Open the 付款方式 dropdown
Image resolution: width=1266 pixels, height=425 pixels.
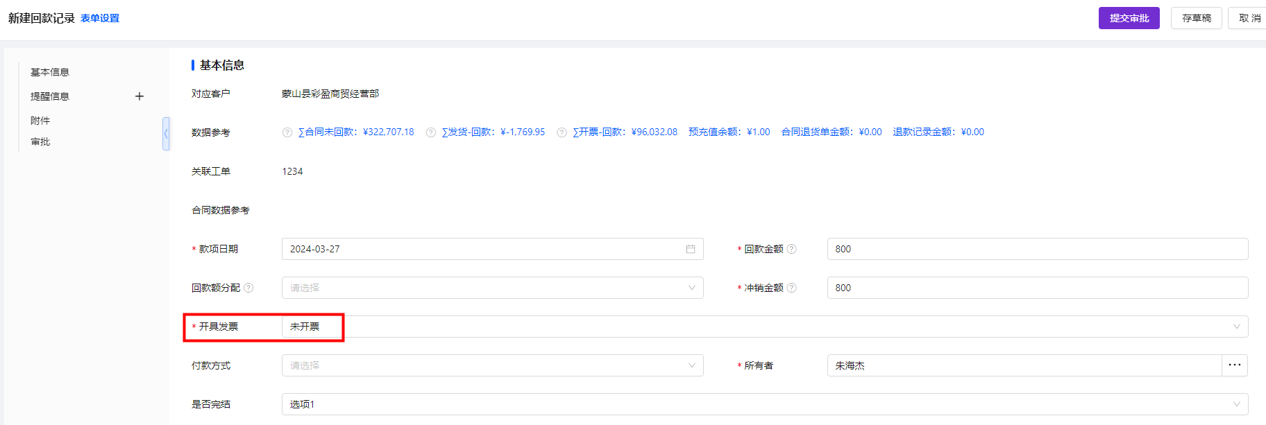492,365
